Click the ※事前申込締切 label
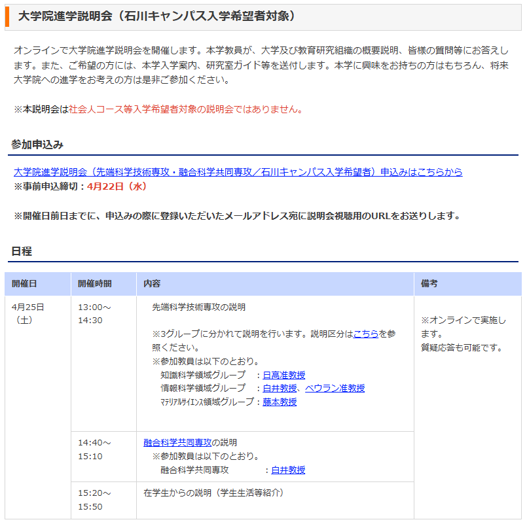Screen dimensions: 527x524 click(48, 186)
